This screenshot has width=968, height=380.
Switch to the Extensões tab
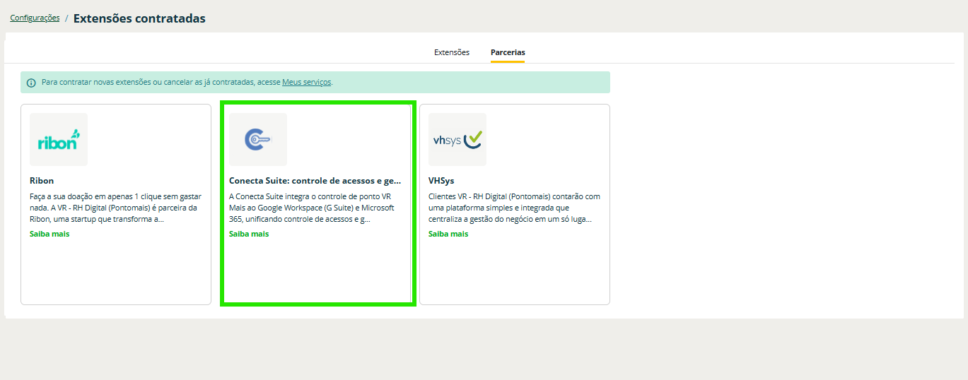(451, 52)
